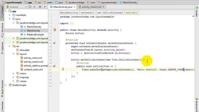Click onCreate() breadcrumb in editor
The height and width of the screenshot is (112, 199).
[88, 12]
